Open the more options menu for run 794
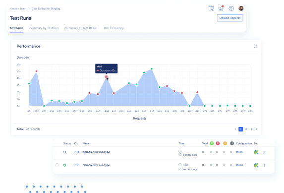284x193 pixels. point(265,152)
